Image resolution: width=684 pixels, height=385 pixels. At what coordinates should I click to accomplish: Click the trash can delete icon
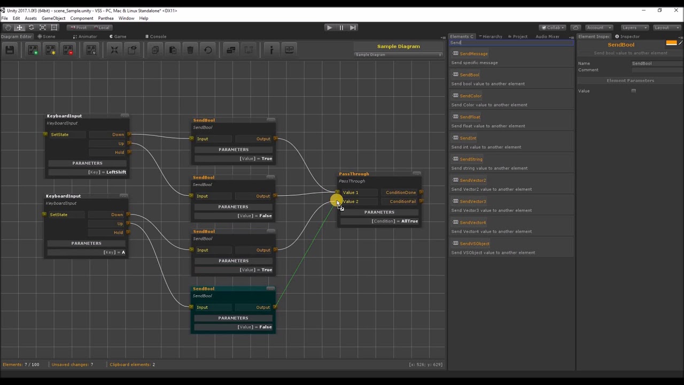(x=190, y=50)
